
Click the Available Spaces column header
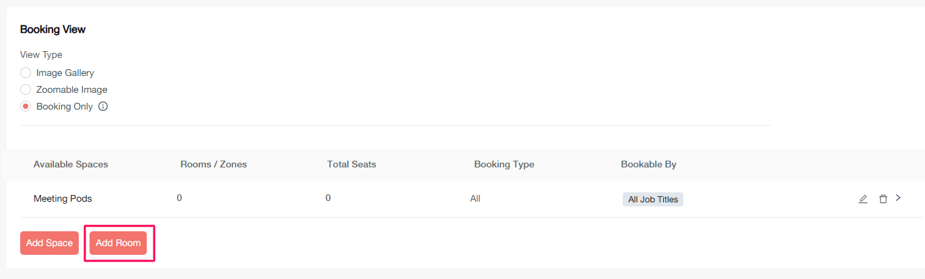(x=71, y=164)
